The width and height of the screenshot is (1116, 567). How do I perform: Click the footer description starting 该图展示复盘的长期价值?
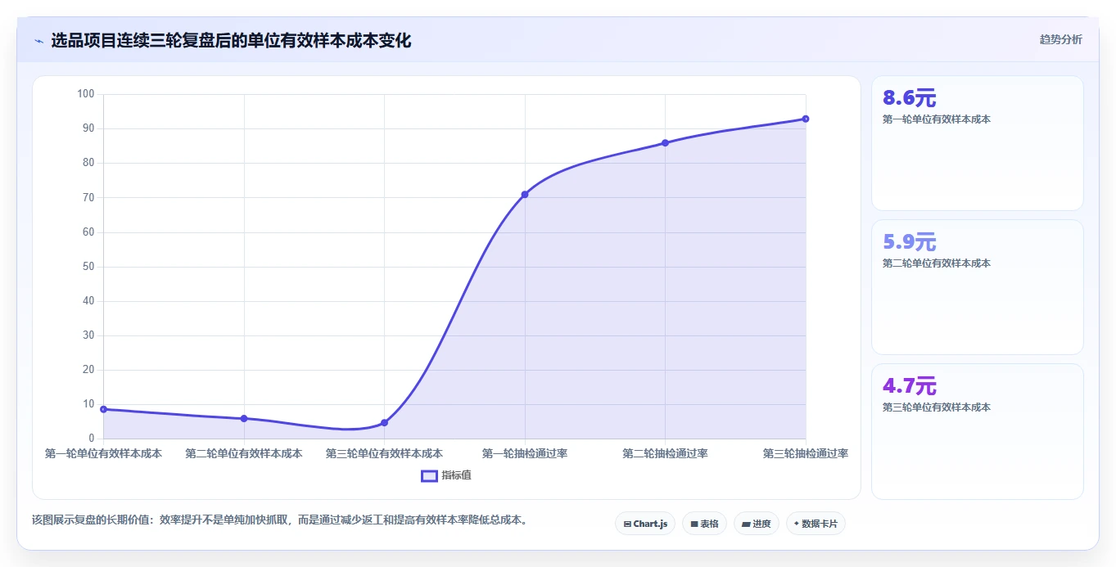click(280, 520)
